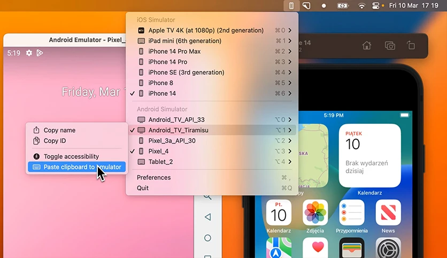Click 5:19 clock in Android status bar
Image resolution: width=447 pixels, height=258 pixels.
tap(14, 53)
